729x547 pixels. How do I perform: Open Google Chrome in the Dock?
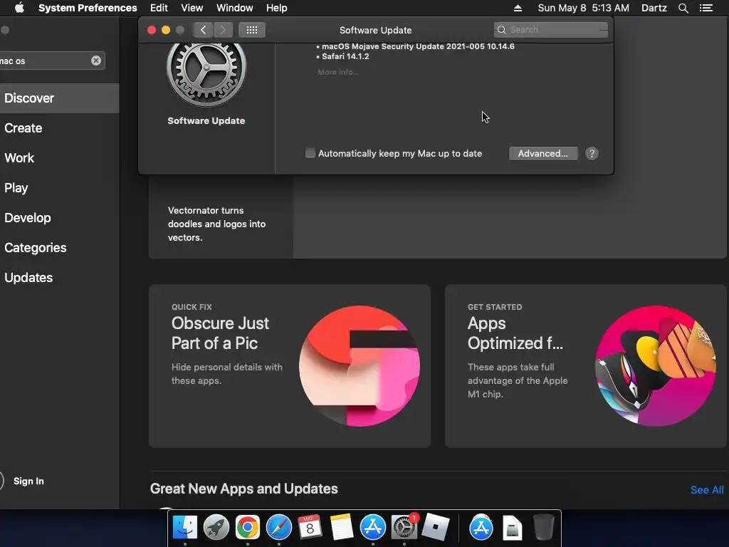pyautogui.click(x=247, y=527)
